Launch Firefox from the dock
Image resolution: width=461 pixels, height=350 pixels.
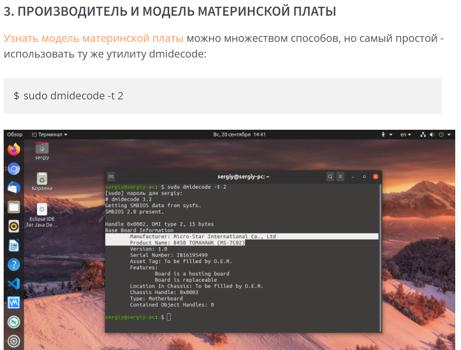[x=14, y=150]
